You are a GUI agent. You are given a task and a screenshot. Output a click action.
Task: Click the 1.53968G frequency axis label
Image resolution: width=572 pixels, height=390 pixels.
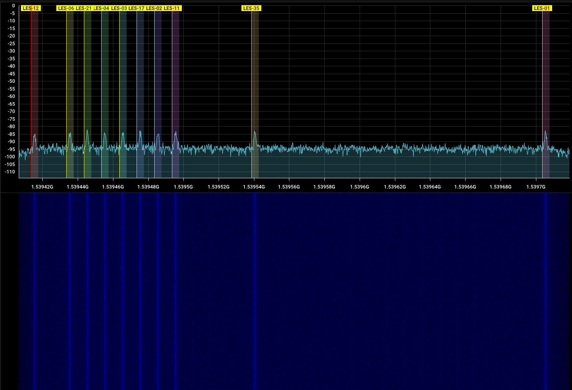pyautogui.click(x=501, y=187)
